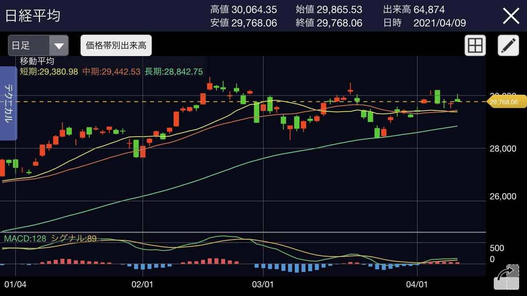
Task: Tap the 短期:29,380.98 moving average value
Action: click(x=49, y=71)
